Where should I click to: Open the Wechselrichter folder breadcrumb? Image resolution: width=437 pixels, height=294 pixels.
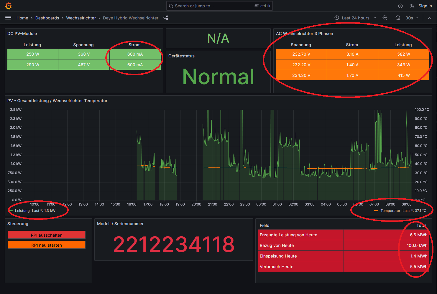(x=81, y=18)
